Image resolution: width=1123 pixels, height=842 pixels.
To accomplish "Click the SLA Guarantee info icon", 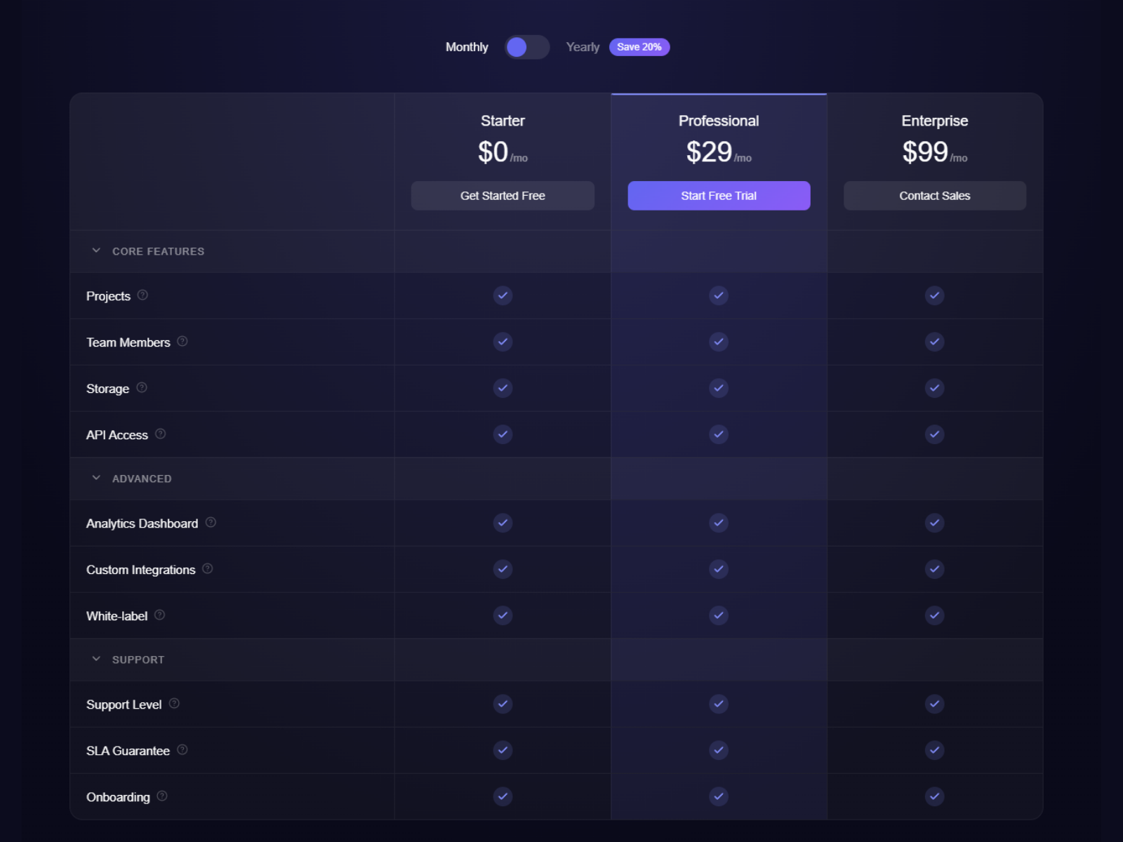I will tap(182, 750).
